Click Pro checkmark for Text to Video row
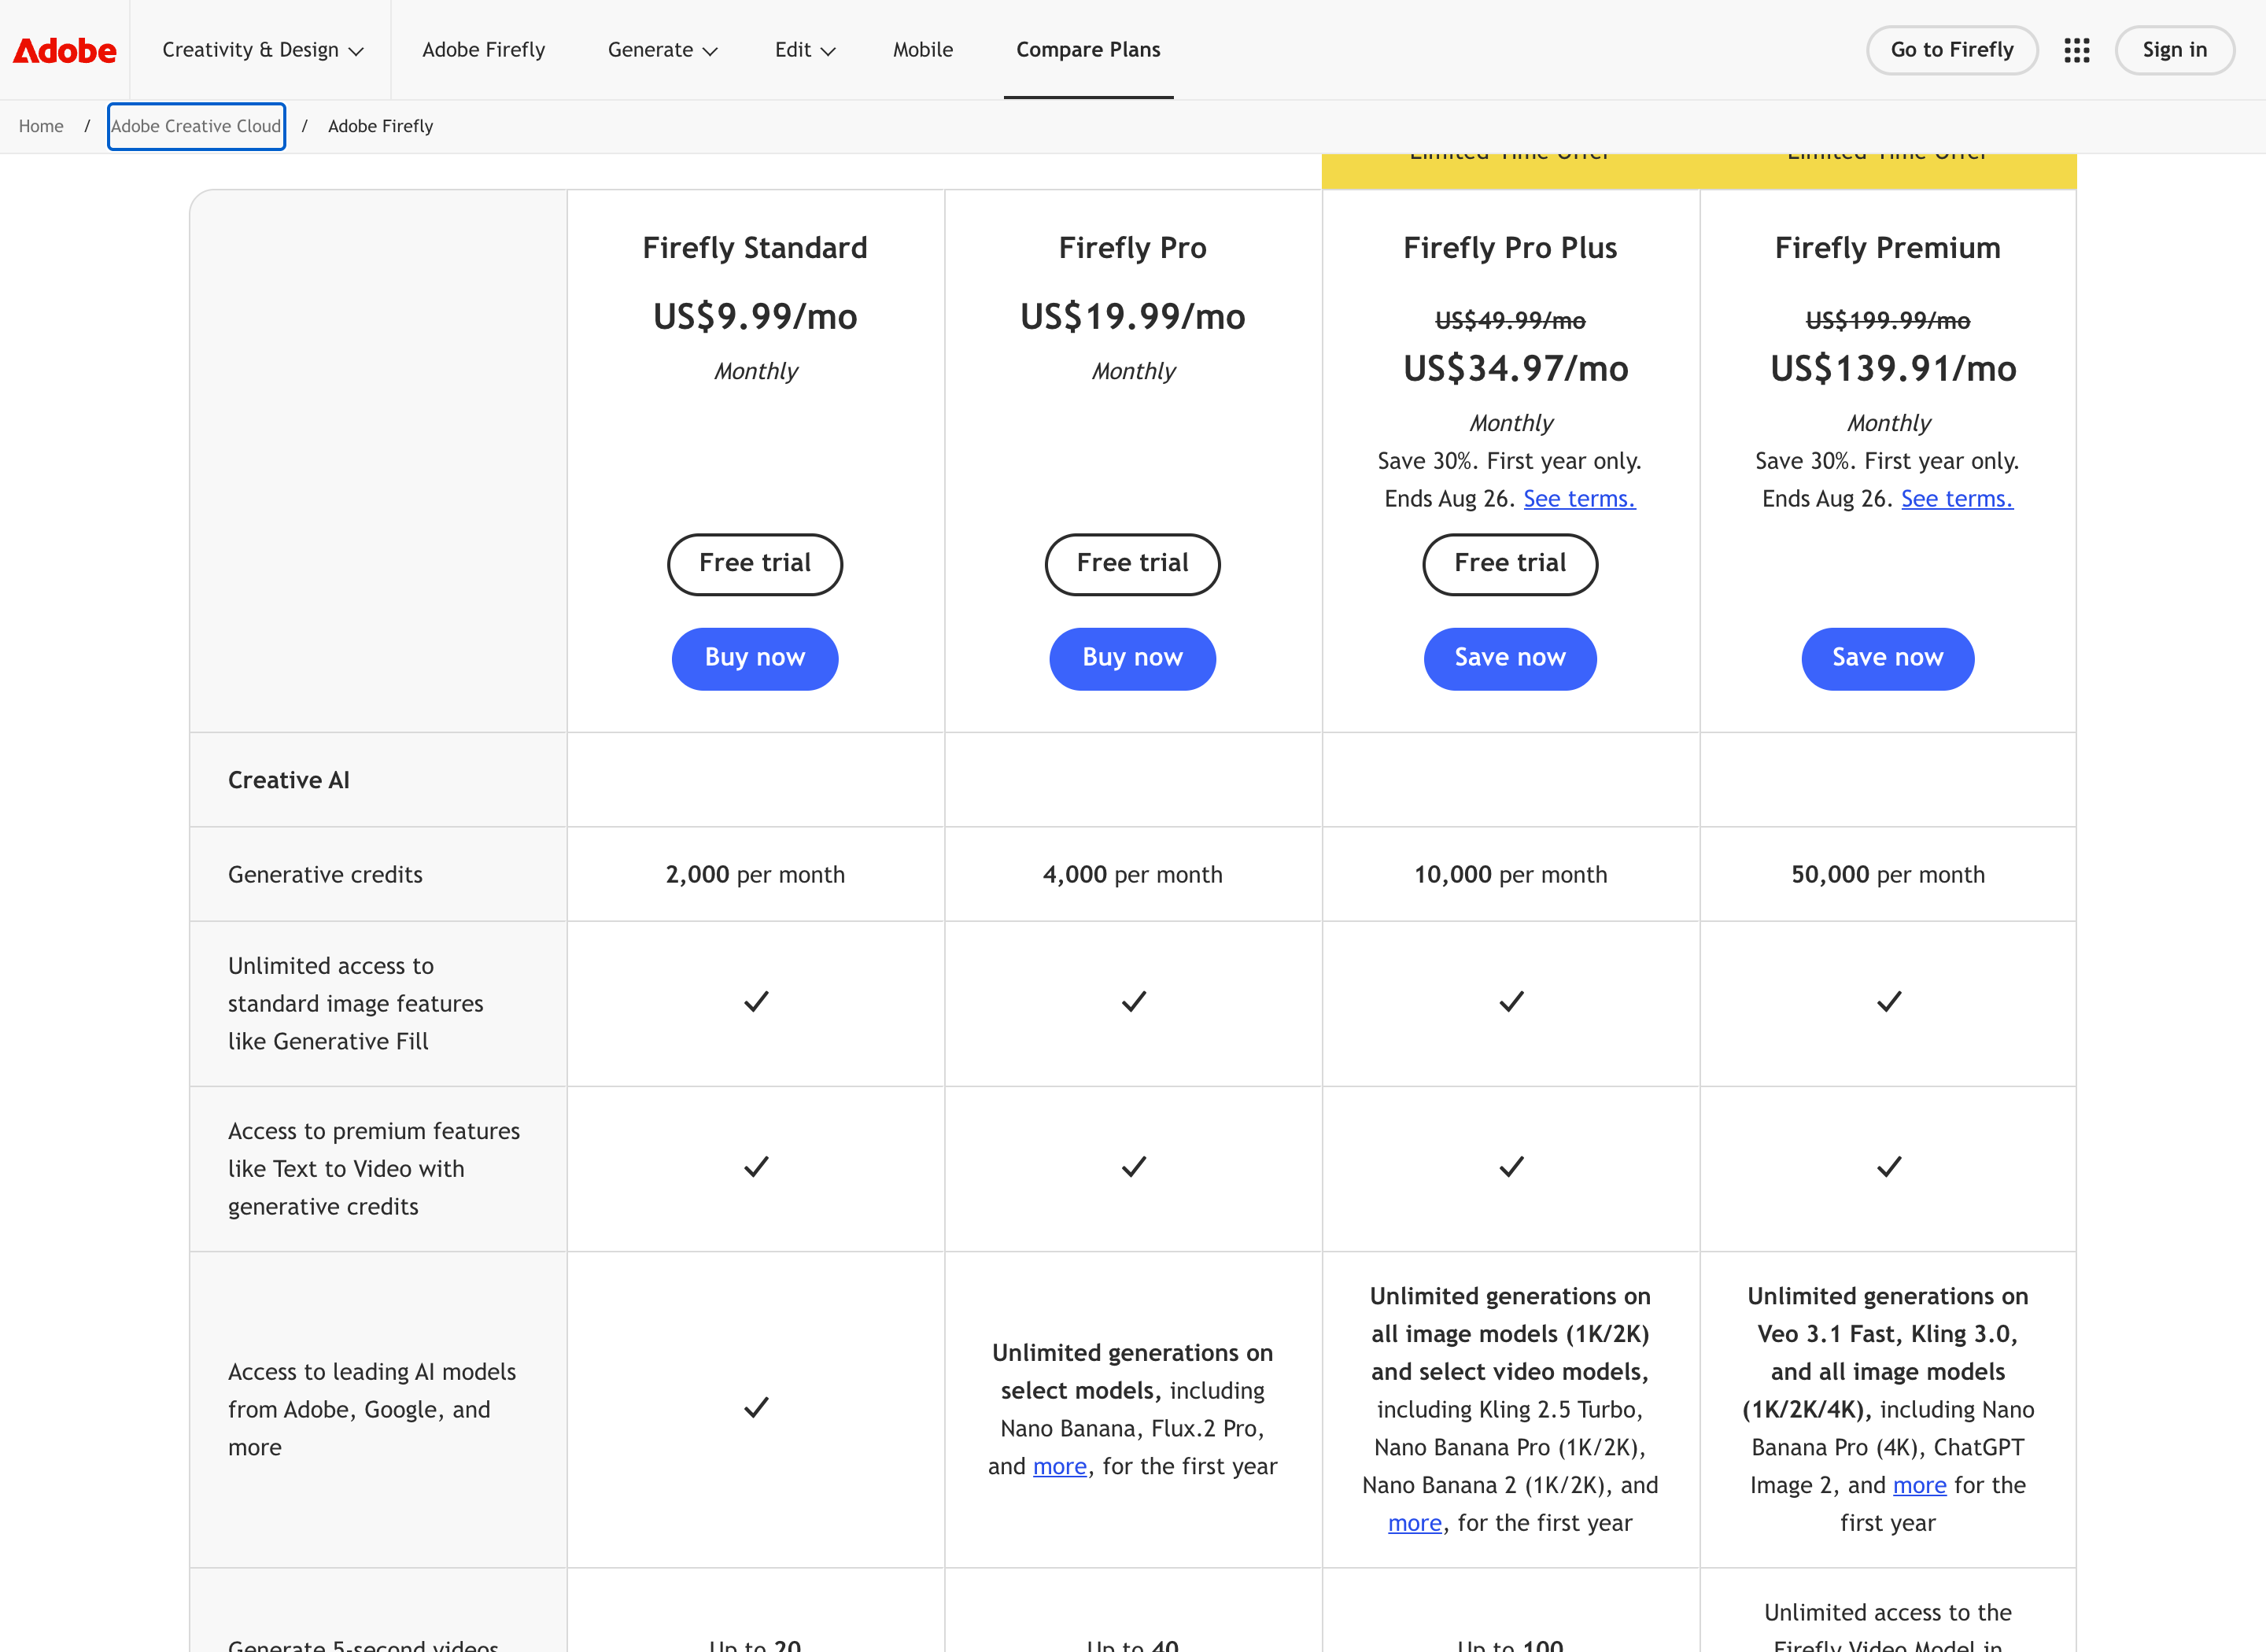 (1134, 1167)
